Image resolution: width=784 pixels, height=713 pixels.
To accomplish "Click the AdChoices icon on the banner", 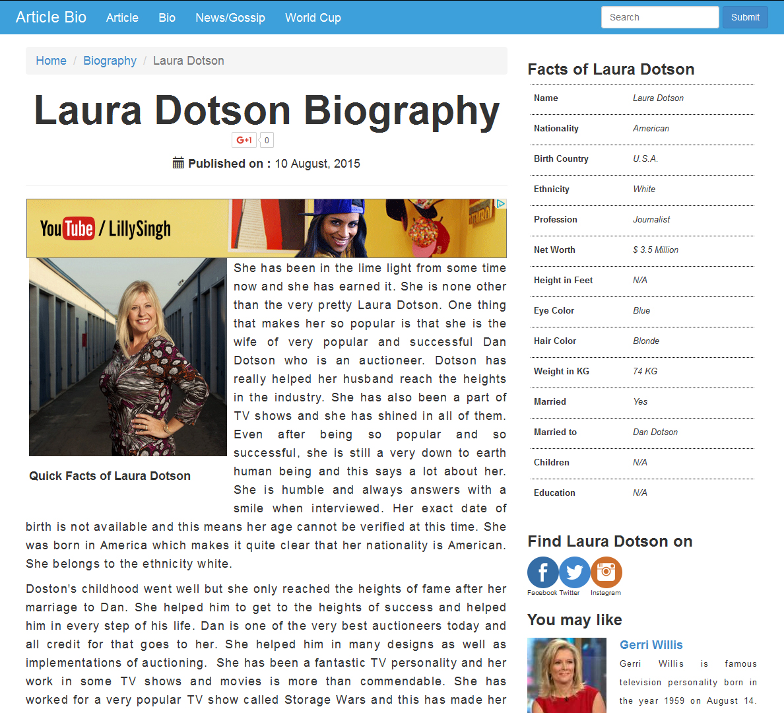I will pos(501,204).
